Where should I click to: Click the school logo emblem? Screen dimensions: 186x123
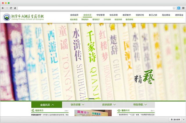click(6, 18)
